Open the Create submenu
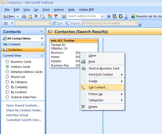This screenshot has height=134, width=162. [102, 81]
